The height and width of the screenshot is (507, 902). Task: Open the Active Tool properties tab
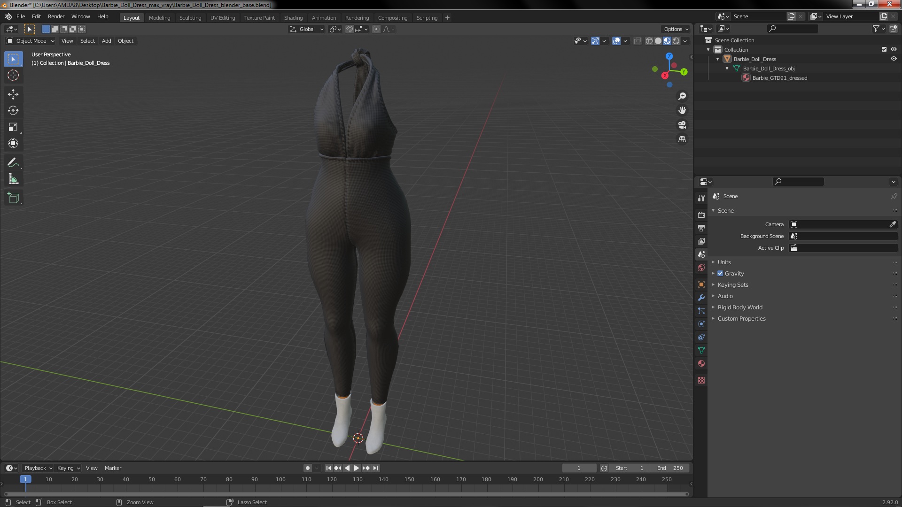click(x=701, y=198)
